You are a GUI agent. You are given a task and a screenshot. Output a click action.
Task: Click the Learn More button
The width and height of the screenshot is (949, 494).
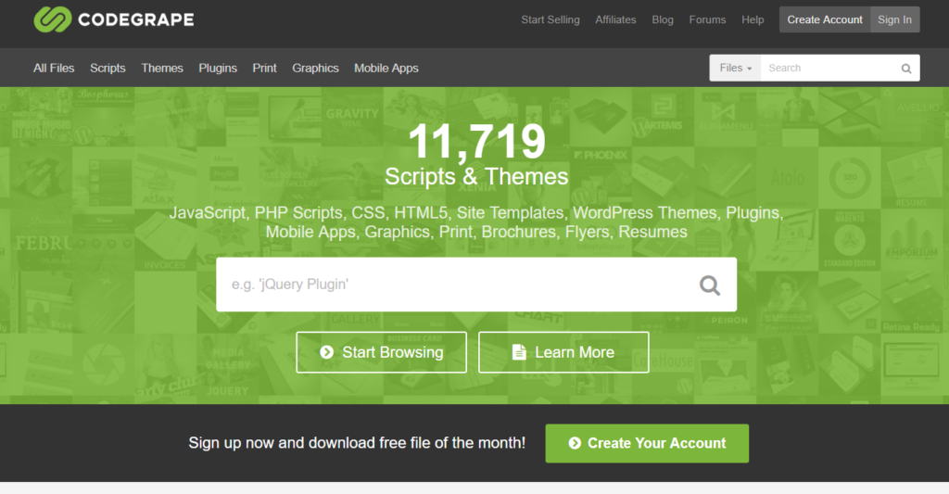coord(563,352)
